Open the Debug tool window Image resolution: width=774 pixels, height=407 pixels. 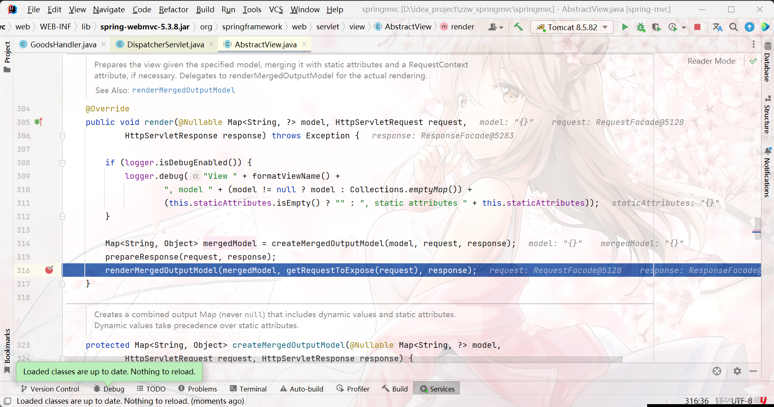[x=109, y=389]
